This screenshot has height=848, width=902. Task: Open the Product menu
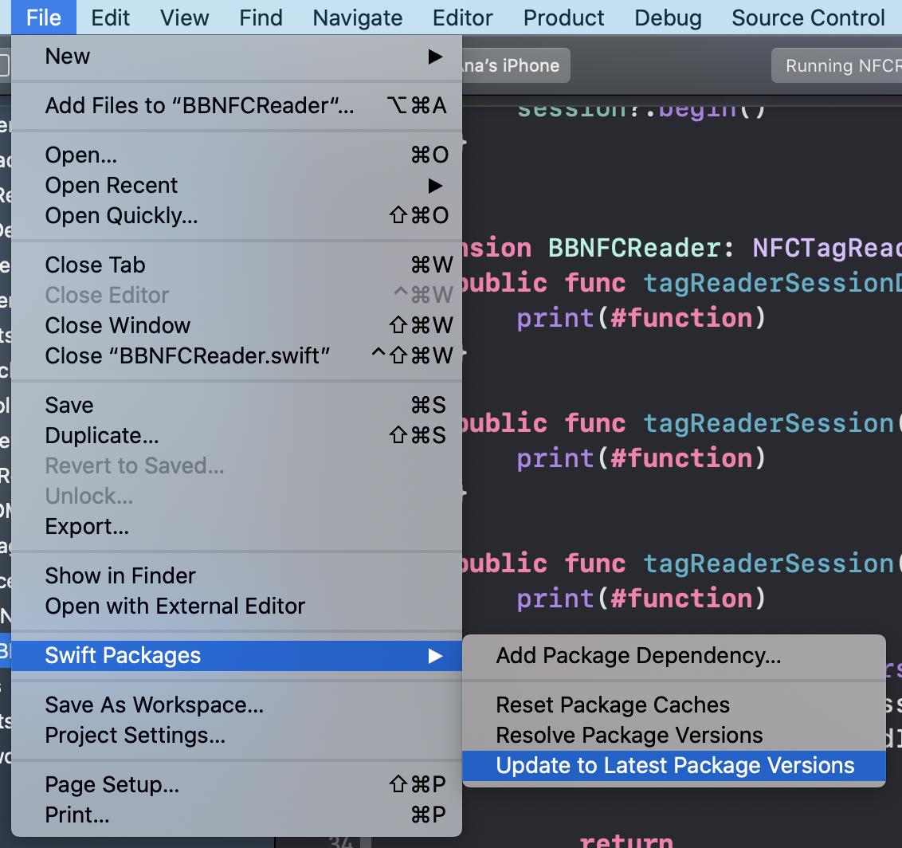[x=563, y=18]
